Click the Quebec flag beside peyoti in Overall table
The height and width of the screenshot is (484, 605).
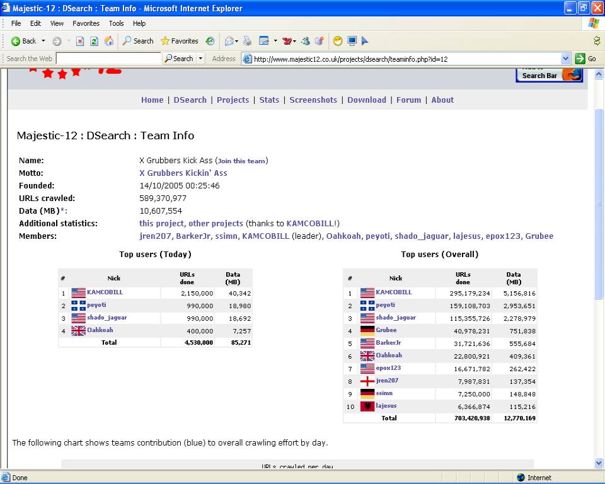(x=367, y=305)
